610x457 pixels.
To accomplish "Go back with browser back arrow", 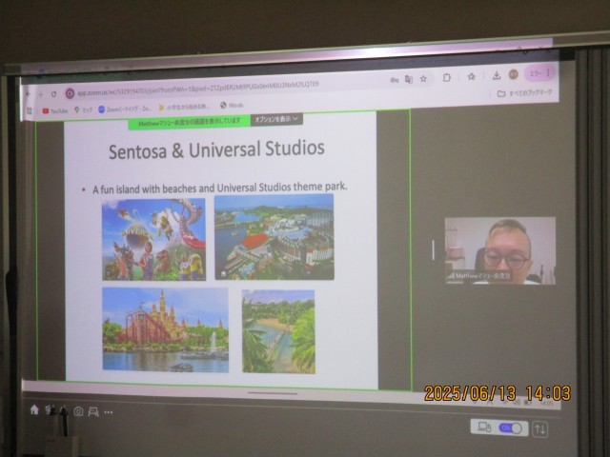I will coord(28,94).
